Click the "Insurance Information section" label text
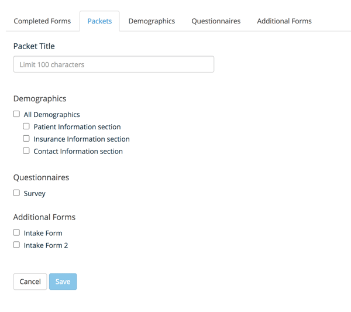This screenshot has width=351, height=312. (81, 139)
